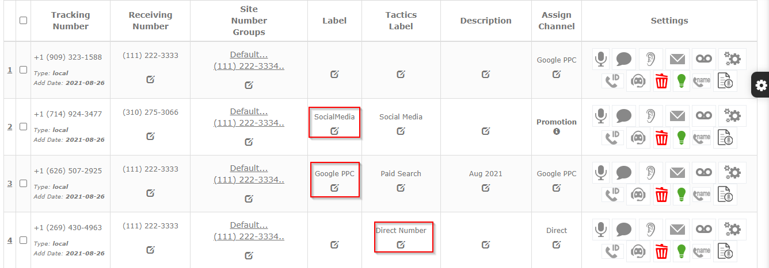Open the floating gear settings panel tab
This screenshot has height=268, width=769.
(x=761, y=86)
